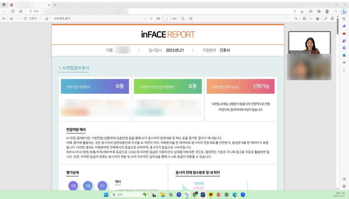The height and width of the screenshot is (199, 349).
Task: Zoom out with the minus button
Action: pos(145,19)
